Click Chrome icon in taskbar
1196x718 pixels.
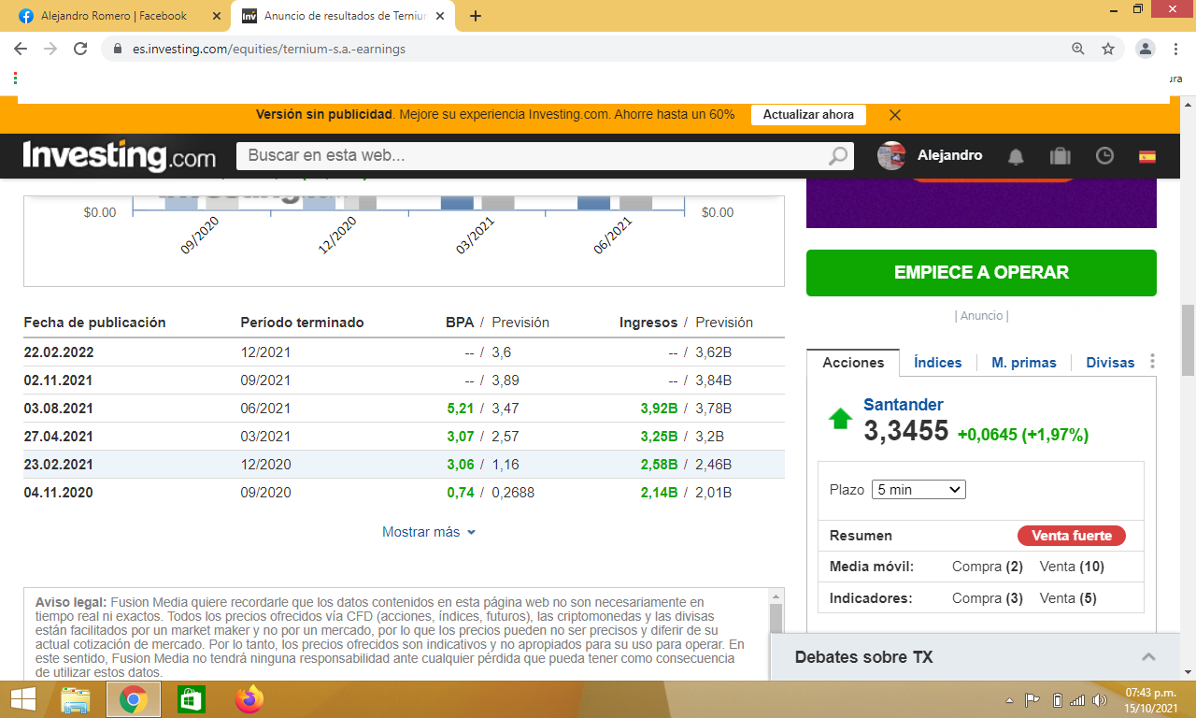click(x=134, y=699)
